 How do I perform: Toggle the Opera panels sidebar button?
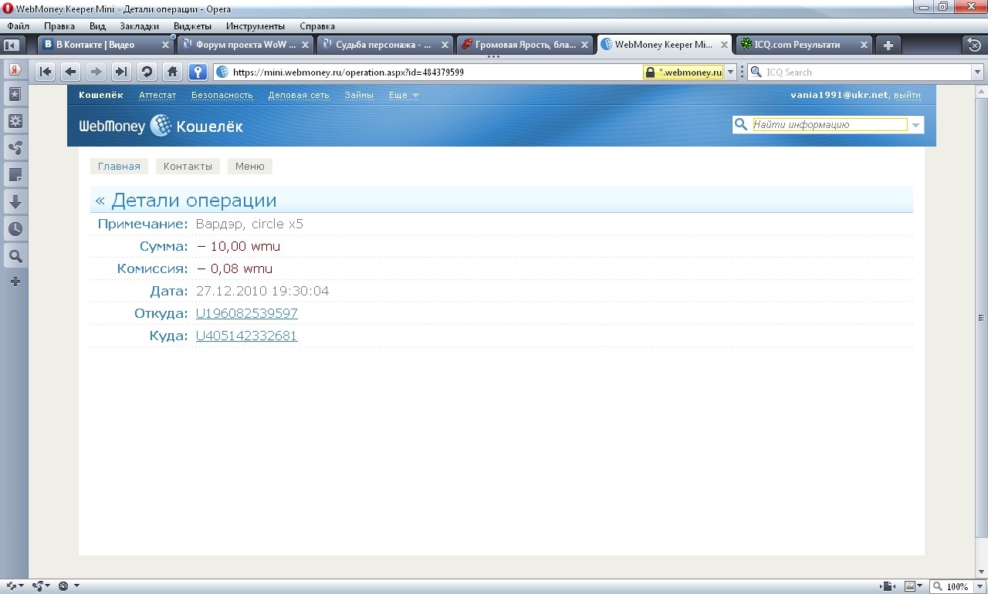(12, 45)
